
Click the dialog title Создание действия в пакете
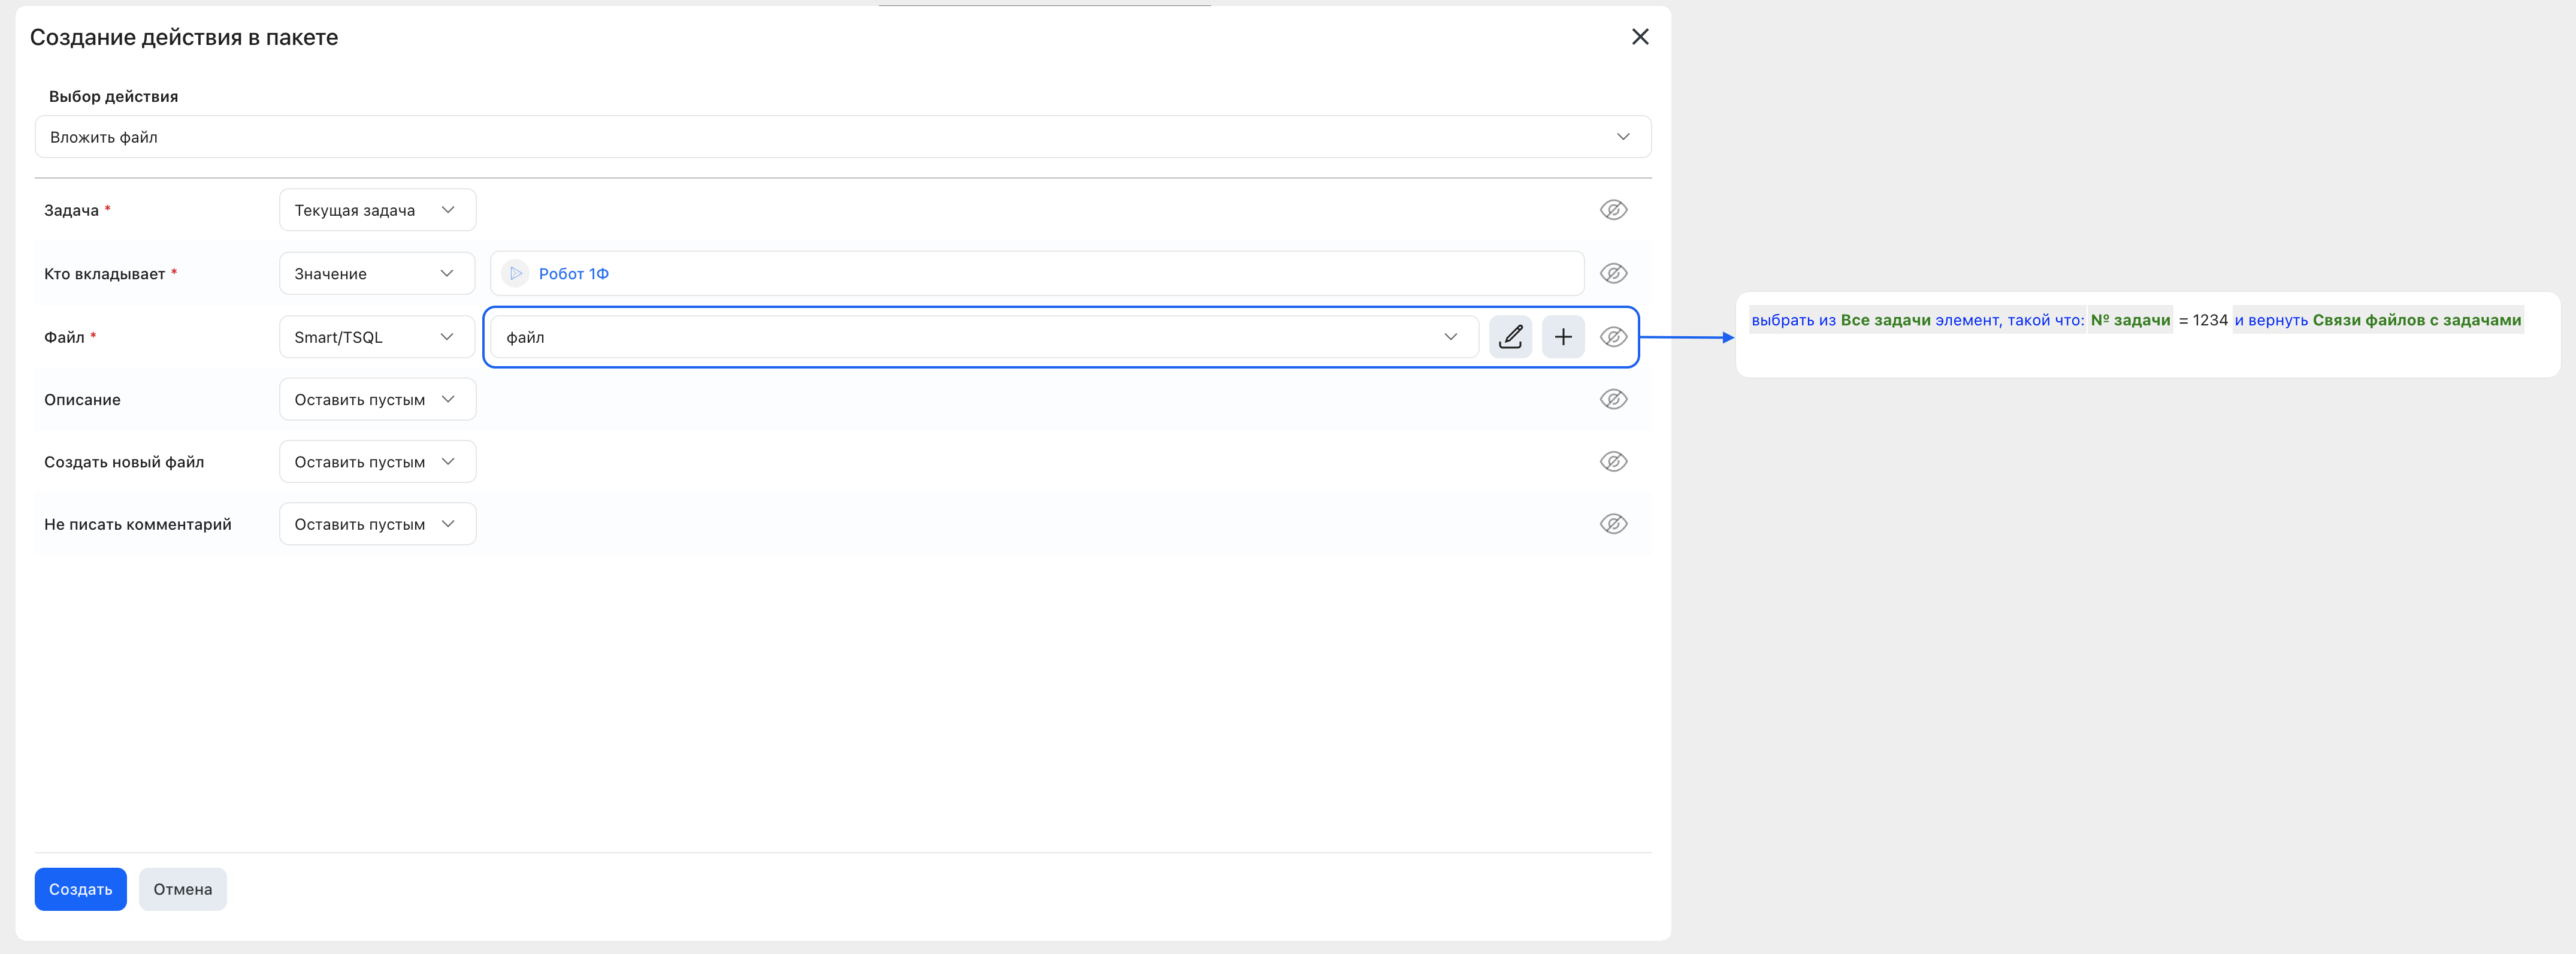point(184,37)
